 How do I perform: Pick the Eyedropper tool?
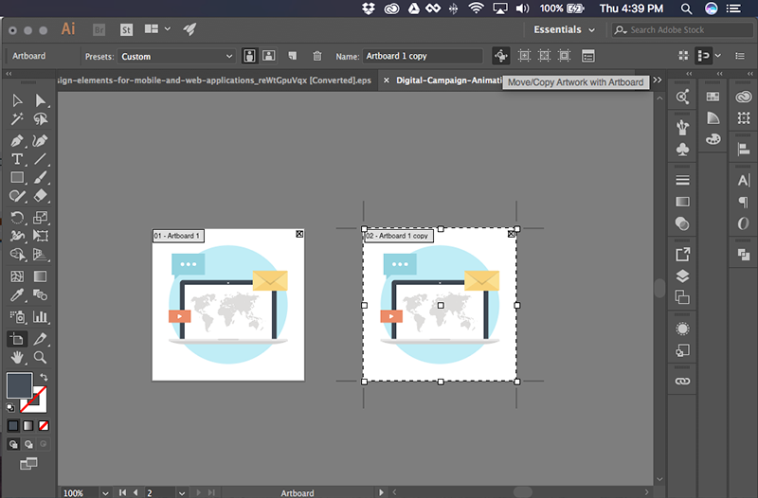click(x=17, y=296)
